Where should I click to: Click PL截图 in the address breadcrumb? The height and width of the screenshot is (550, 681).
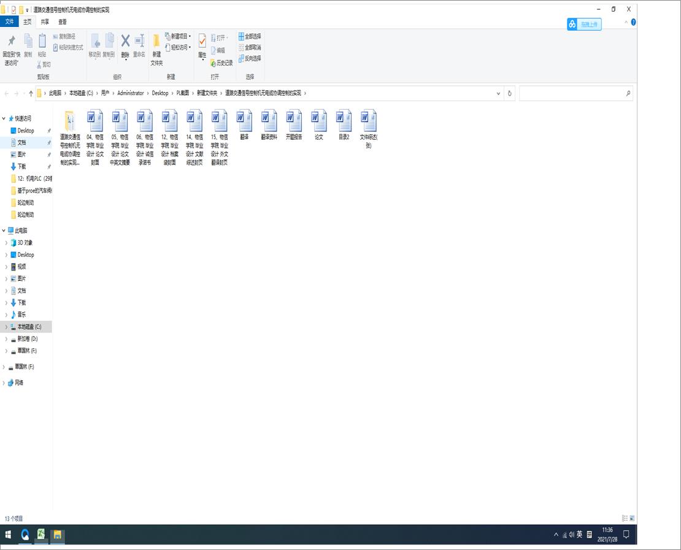point(182,93)
